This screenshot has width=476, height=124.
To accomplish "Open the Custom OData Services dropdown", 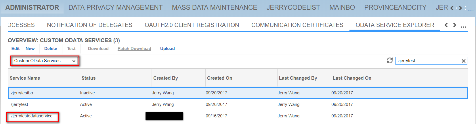I will coord(45,61).
